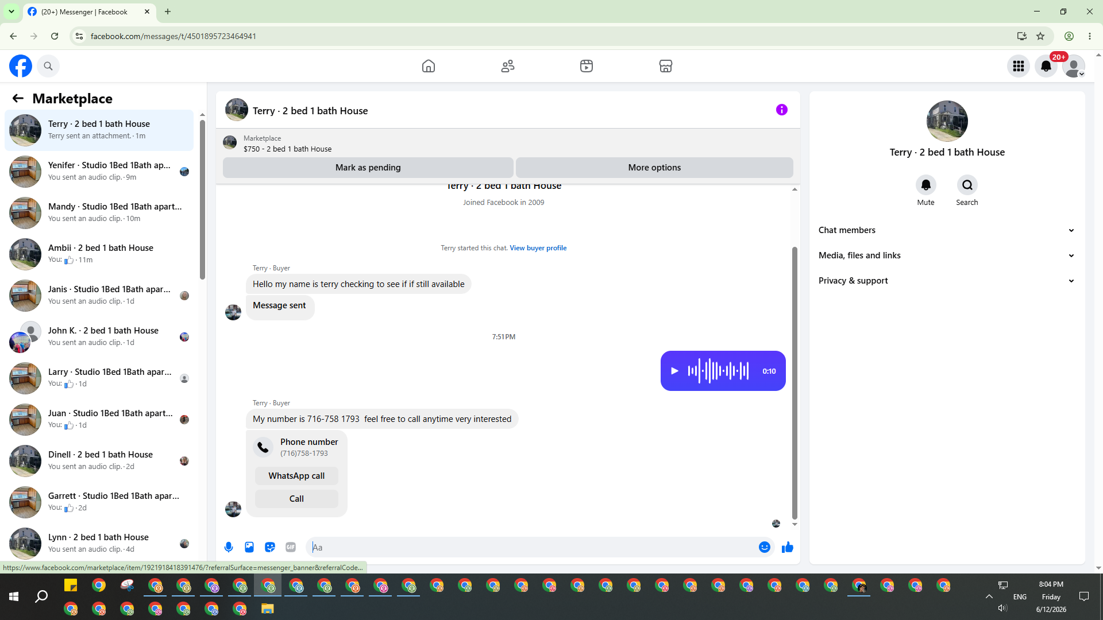Click the chat message area scrollbar
Image resolution: width=1103 pixels, height=620 pixels.
tap(795, 383)
